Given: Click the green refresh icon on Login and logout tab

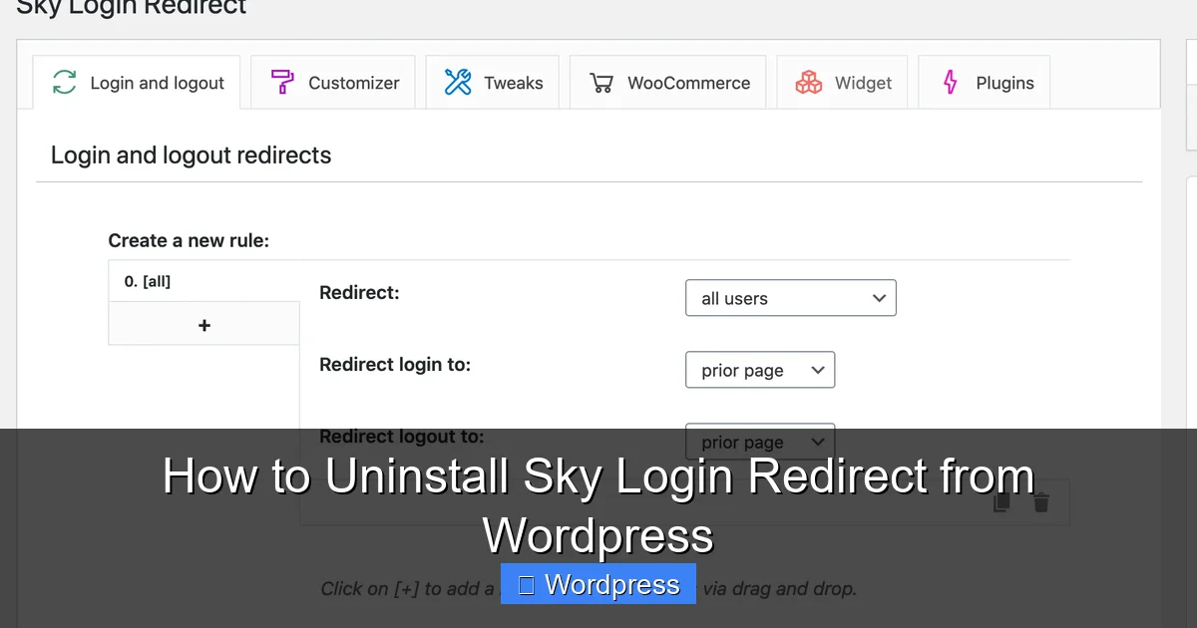Looking at the screenshot, I should tap(62, 83).
